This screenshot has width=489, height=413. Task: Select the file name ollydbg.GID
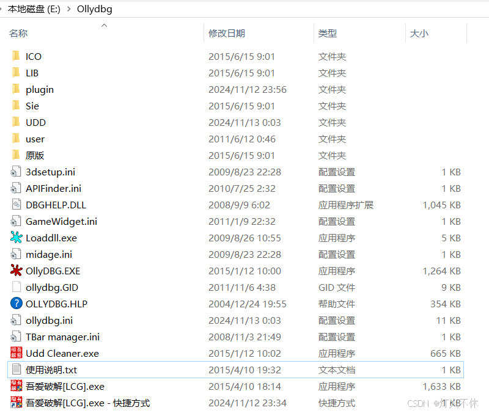click(52, 287)
